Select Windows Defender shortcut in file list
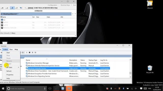Image resolution: width=163 pixels, height=91 pixels. tap(10, 28)
